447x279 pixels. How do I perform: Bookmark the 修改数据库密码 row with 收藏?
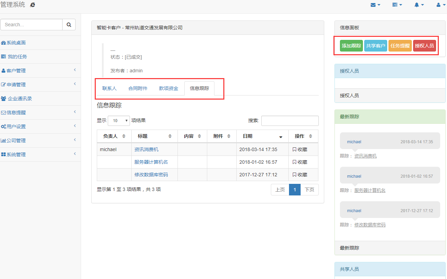tap(300, 175)
